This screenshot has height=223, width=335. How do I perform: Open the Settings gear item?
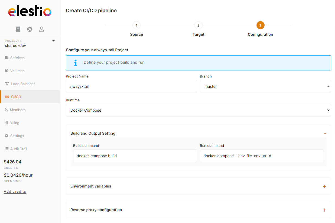pos(17,136)
